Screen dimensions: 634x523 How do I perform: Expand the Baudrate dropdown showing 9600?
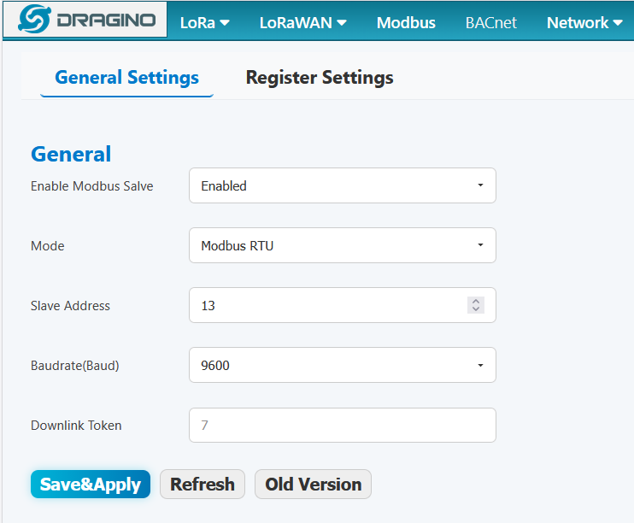coord(343,365)
